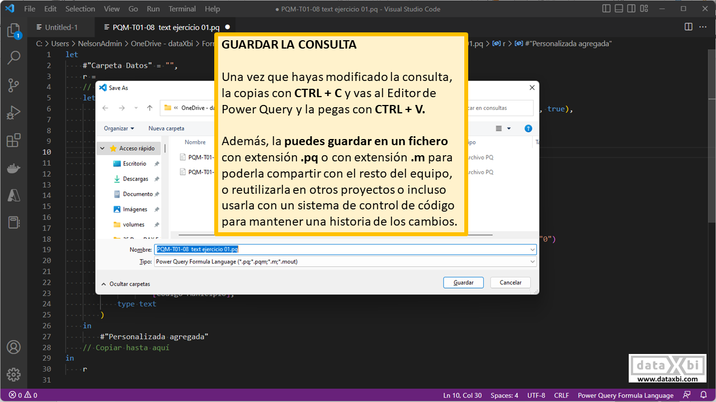The width and height of the screenshot is (716, 402).
Task: Open the Docker view icon
Action: tap(13, 168)
